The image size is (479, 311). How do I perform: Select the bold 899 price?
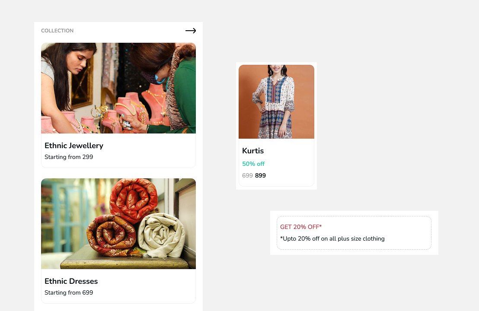pyautogui.click(x=260, y=175)
